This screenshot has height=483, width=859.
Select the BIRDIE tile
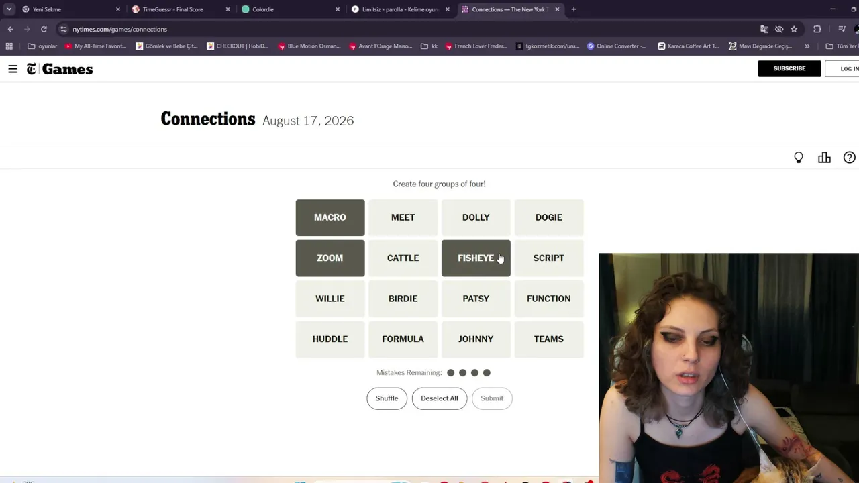403,299
